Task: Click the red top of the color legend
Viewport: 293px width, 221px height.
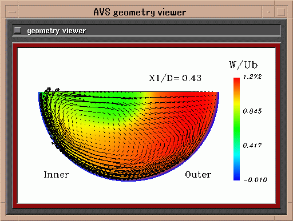Action: click(x=236, y=82)
